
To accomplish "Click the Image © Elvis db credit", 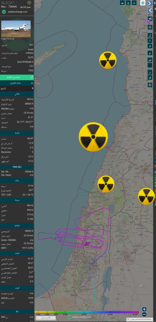I will coord(7,39).
